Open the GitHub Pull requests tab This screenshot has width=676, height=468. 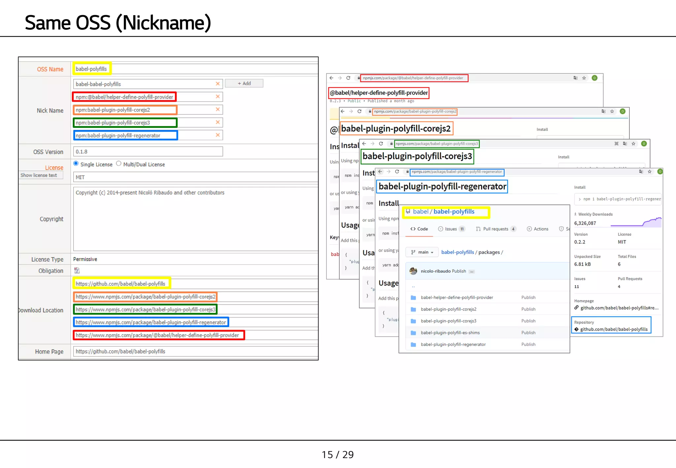(496, 229)
